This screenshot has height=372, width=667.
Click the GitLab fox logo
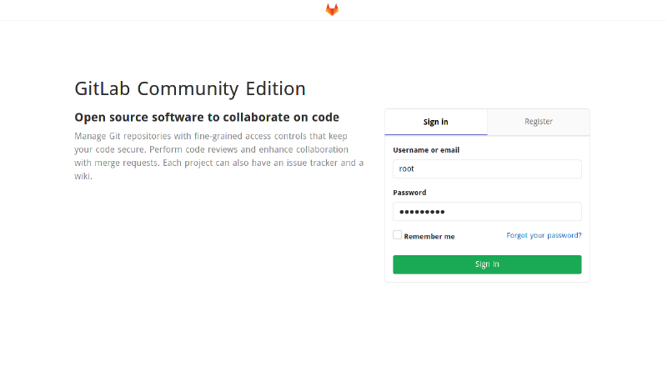[332, 10]
